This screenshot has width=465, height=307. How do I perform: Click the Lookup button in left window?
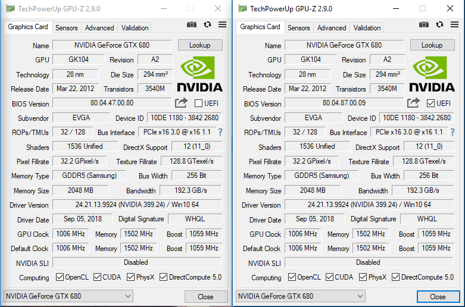(x=200, y=45)
